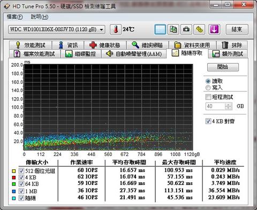This screenshot has height=210, width=257.
Task: Switch to the 資料夾使用 tab
Action: (192, 45)
